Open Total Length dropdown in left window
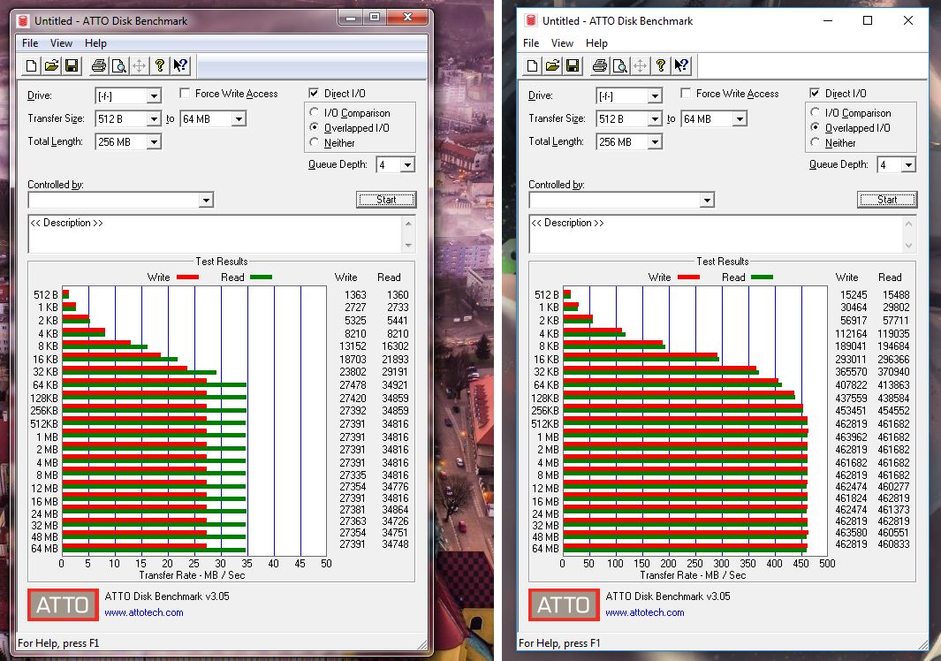The height and width of the screenshot is (661, 941). (x=155, y=141)
